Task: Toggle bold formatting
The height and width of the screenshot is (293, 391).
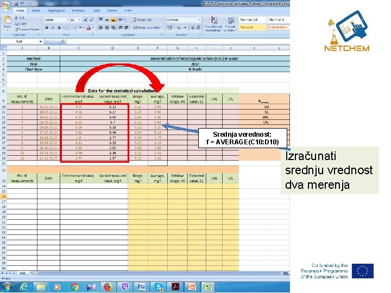Action: pos(47,28)
